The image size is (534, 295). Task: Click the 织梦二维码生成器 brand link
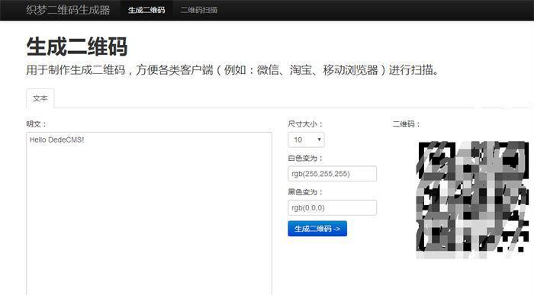click(68, 10)
